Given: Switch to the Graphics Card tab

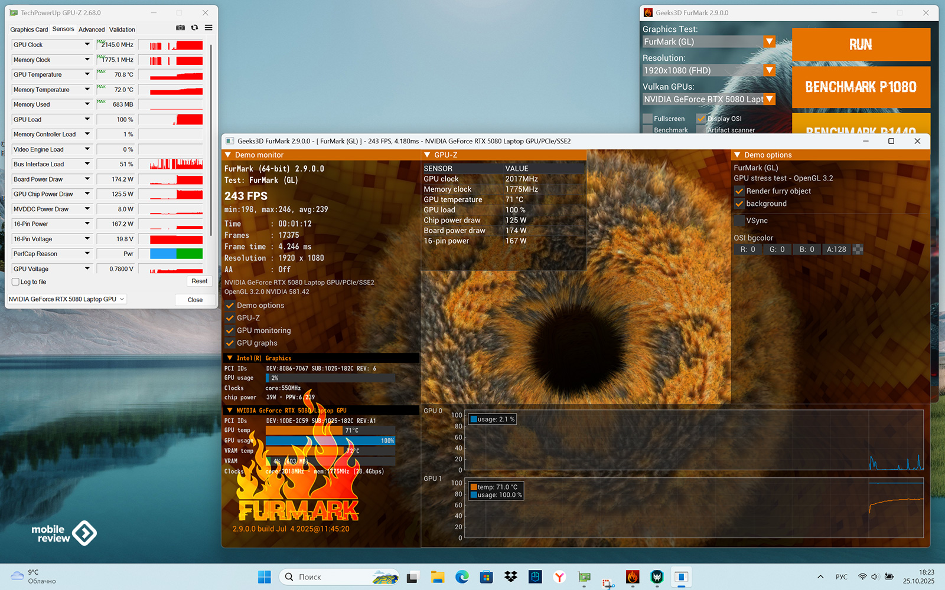Looking at the screenshot, I should (x=29, y=29).
